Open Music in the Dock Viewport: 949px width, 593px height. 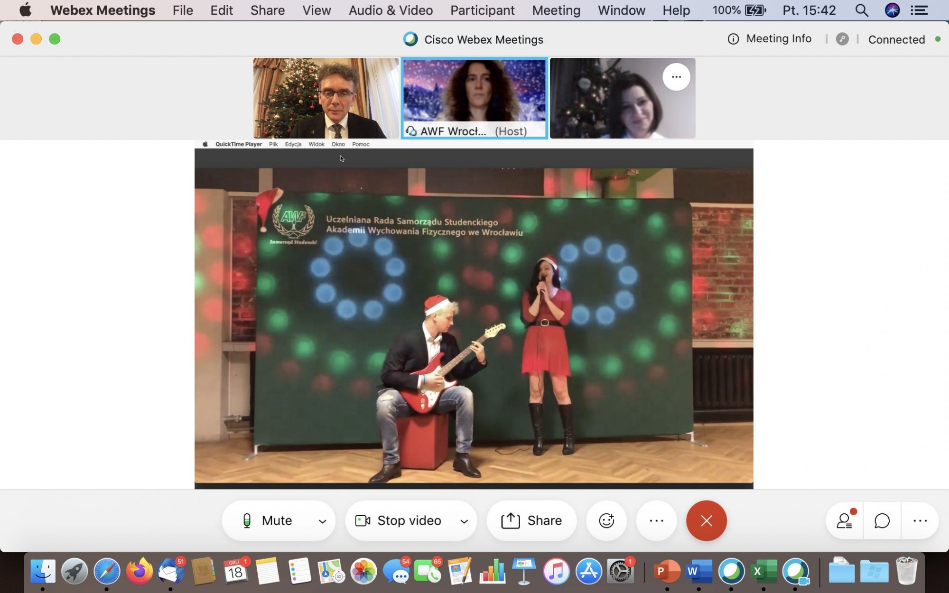(x=556, y=571)
